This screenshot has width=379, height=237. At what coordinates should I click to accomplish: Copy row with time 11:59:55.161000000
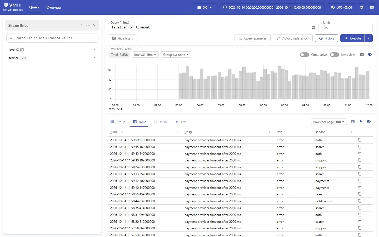click(x=360, y=147)
